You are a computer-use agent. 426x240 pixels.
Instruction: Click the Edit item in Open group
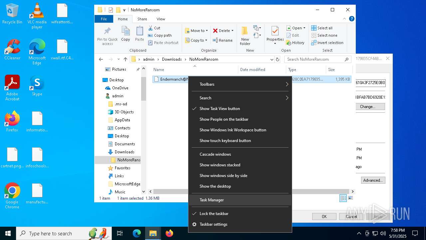pos(293,35)
